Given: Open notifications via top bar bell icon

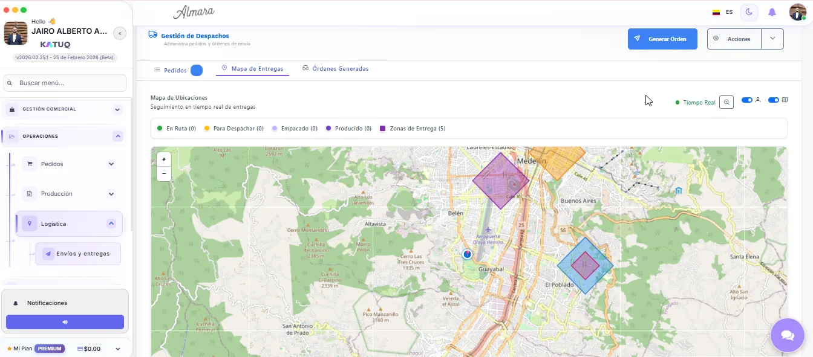Looking at the screenshot, I should [x=772, y=12].
